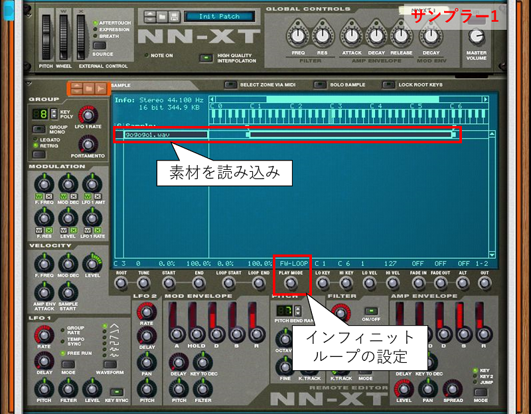
Task: Click the LFO 1 Mode button
Action: point(68,364)
